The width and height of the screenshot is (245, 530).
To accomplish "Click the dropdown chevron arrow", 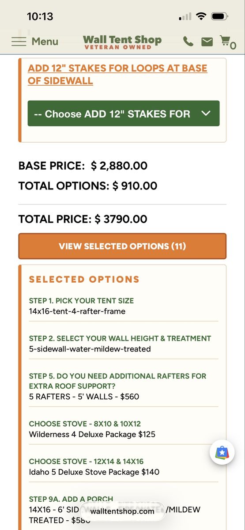I will [206, 114].
